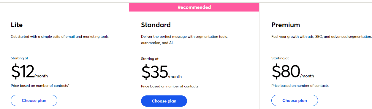The width and height of the screenshot is (372, 109).
Task: Click "Starting at" label above $35
Action: click(x=150, y=59)
